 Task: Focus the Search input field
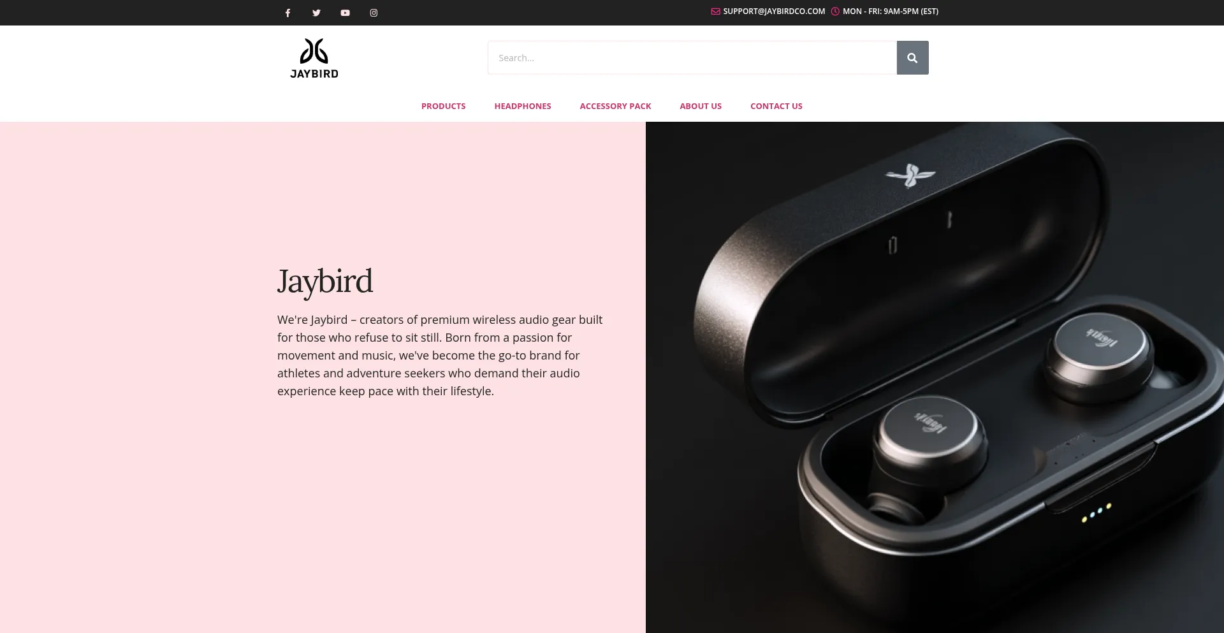pyautogui.click(x=692, y=58)
